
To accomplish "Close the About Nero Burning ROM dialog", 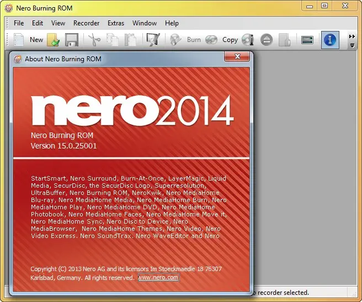I will [237, 56].
